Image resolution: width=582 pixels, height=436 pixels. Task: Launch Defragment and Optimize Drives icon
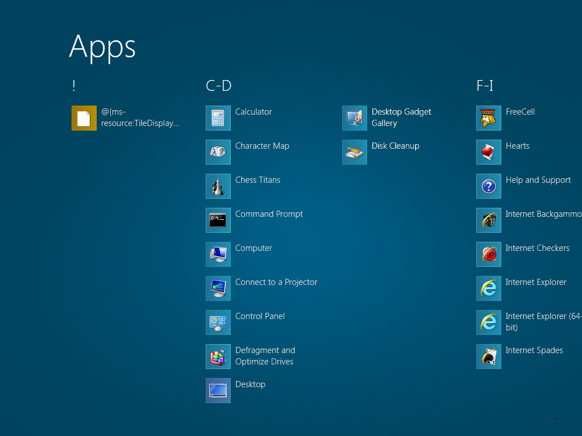tap(218, 357)
